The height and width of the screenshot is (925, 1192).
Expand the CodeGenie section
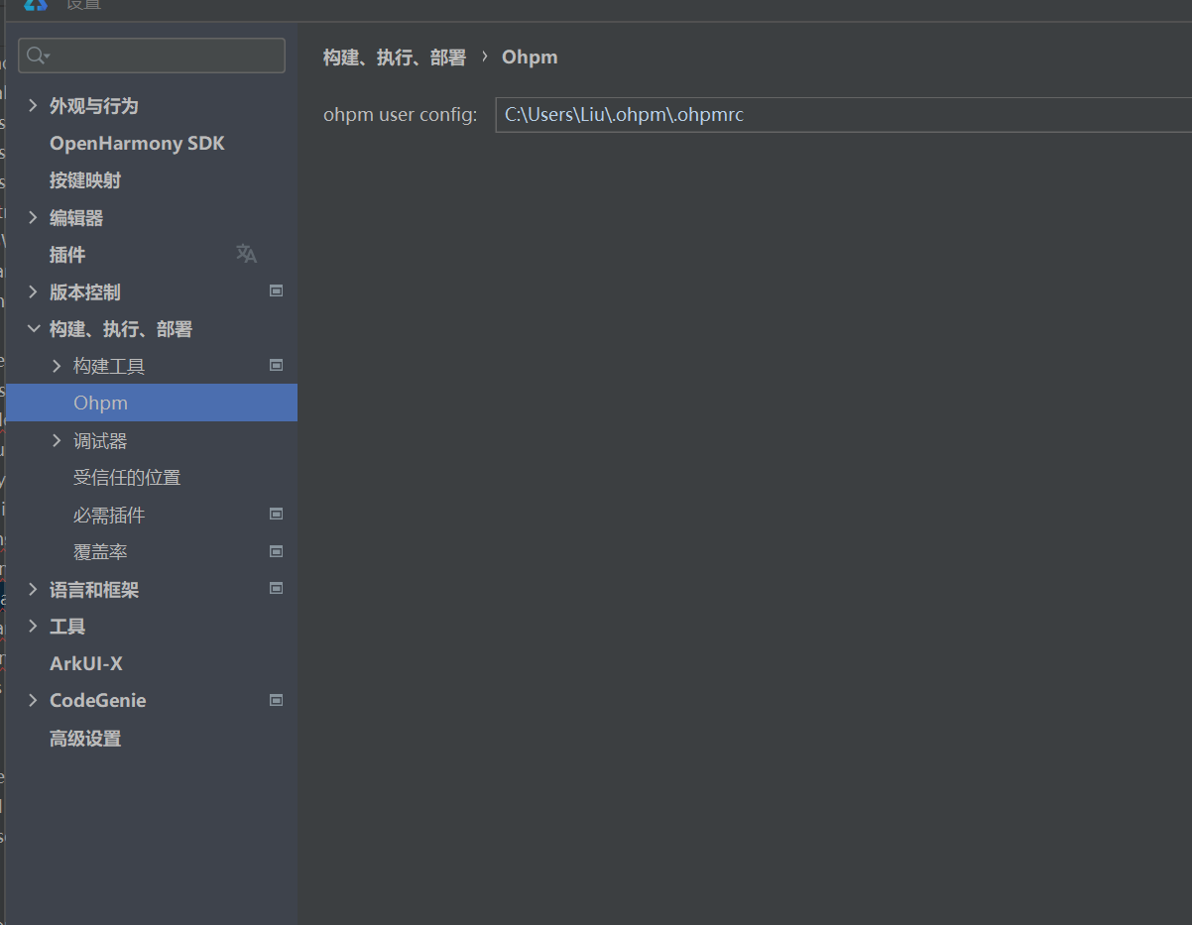pos(33,700)
